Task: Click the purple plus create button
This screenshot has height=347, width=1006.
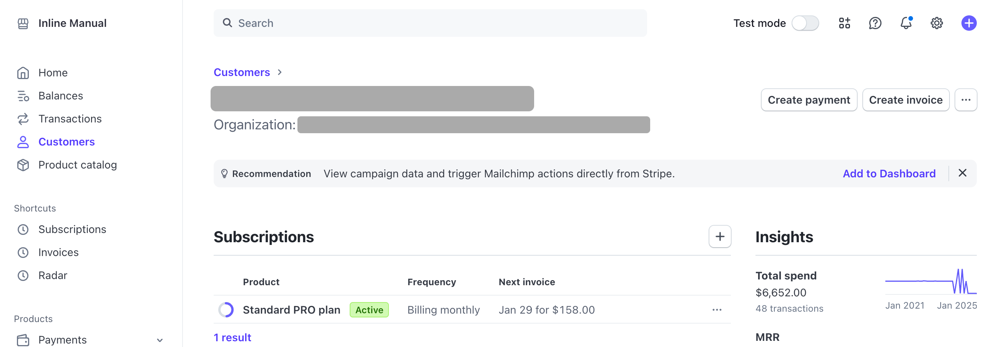Action: click(968, 23)
